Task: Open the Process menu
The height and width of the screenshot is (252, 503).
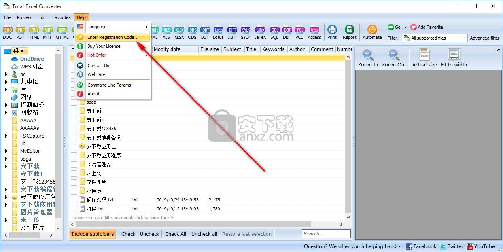Action: (x=24, y=17)
